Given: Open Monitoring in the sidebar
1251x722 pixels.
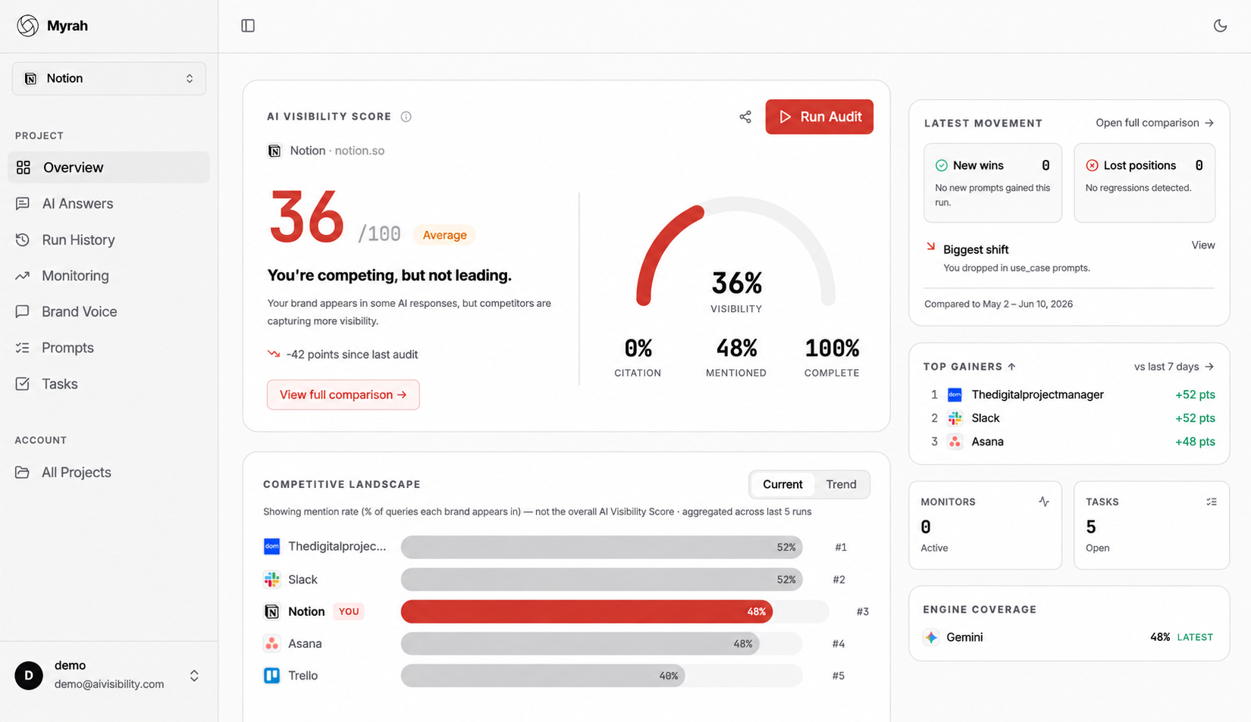Looking at the screenshot, I should click(x=108, y=276).
